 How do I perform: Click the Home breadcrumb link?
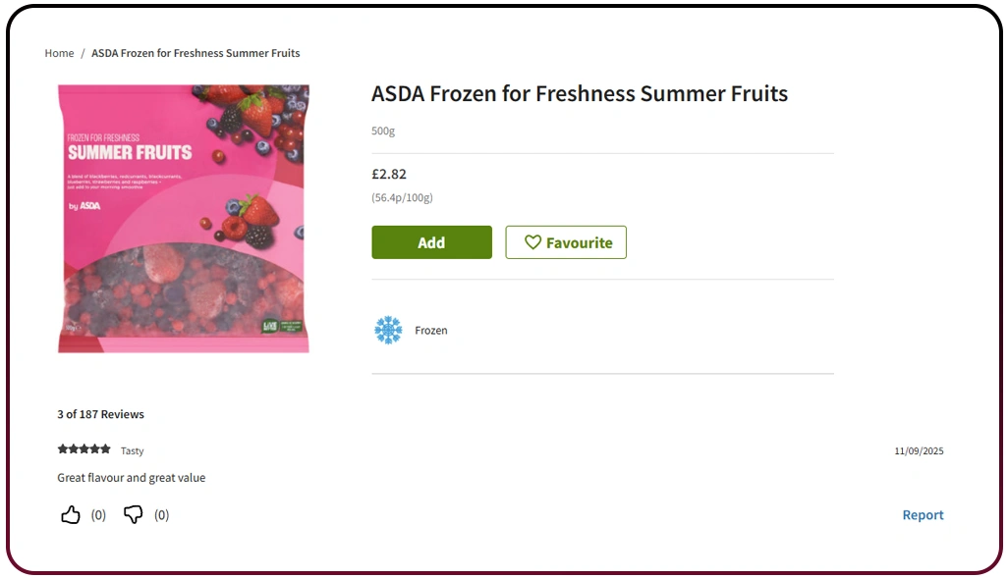pos(59,53)
